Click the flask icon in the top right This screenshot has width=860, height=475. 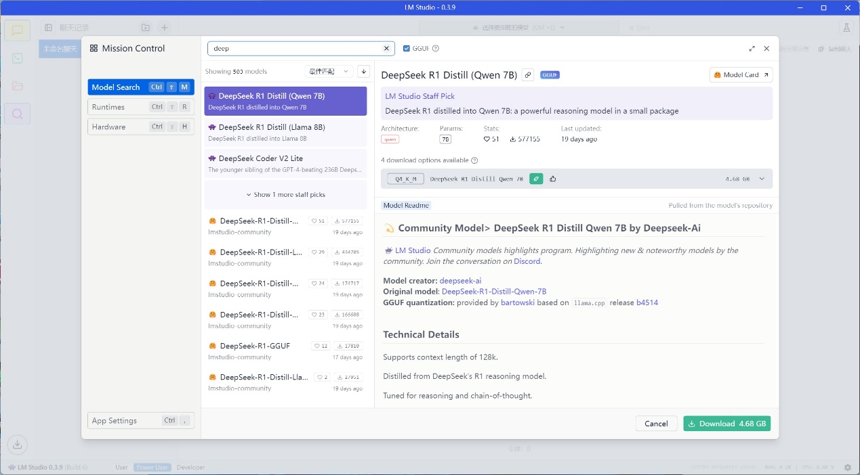[x=846, y=28]
